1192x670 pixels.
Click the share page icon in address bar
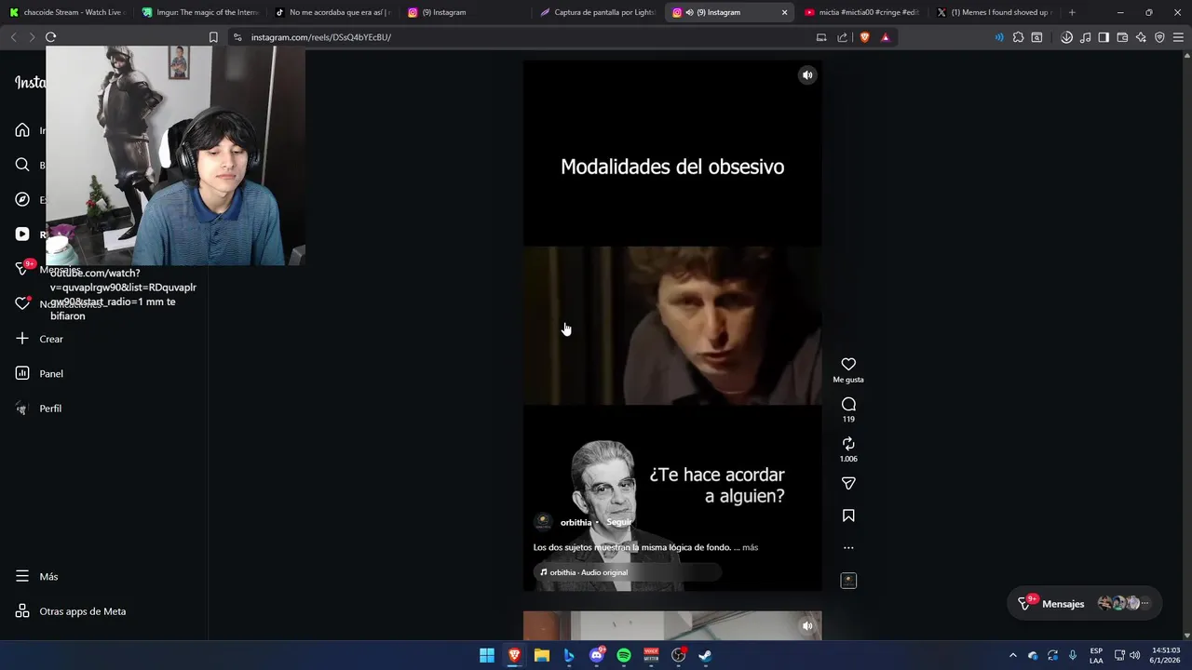[x=843, y=37]
